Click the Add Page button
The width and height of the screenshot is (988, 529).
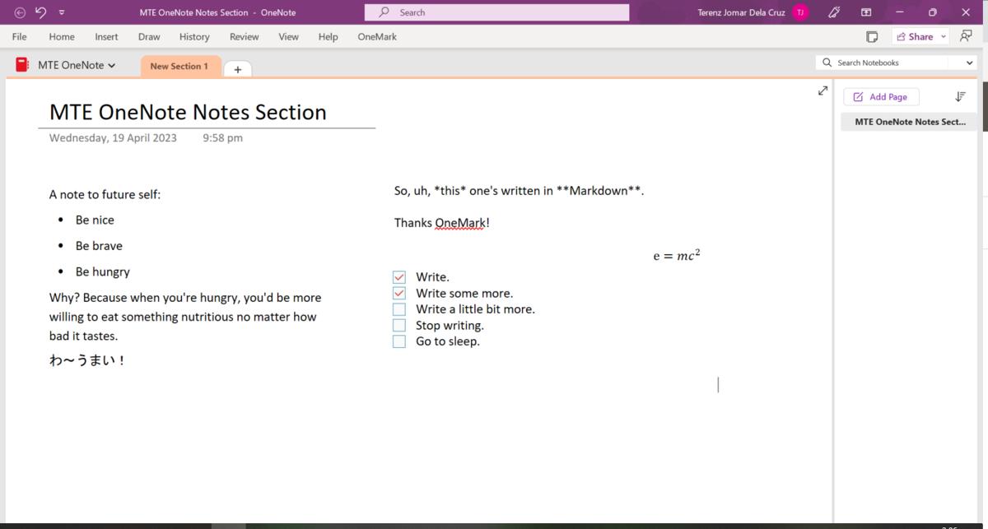click(881, 96)
